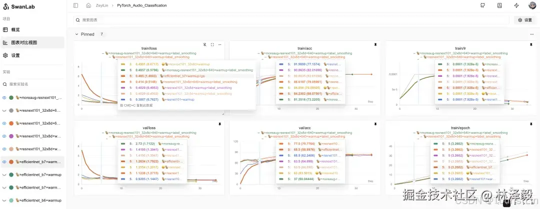The height and width of the screenshot is (209, 540).
Task: Expand train/loss chart to fullscreen
Action: (212, 45)
